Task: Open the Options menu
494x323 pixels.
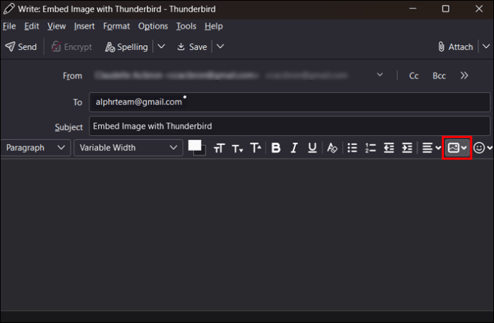Action: pyautogui.click(x=152, y=26)
